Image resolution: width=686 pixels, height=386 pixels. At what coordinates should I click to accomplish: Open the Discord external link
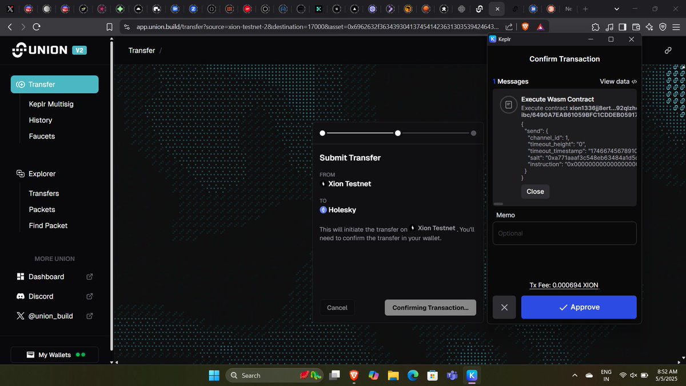click(54, 296)
